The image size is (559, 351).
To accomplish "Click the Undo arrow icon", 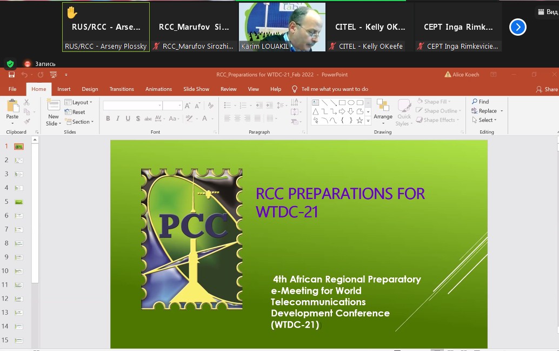I will tap(24, 75).
